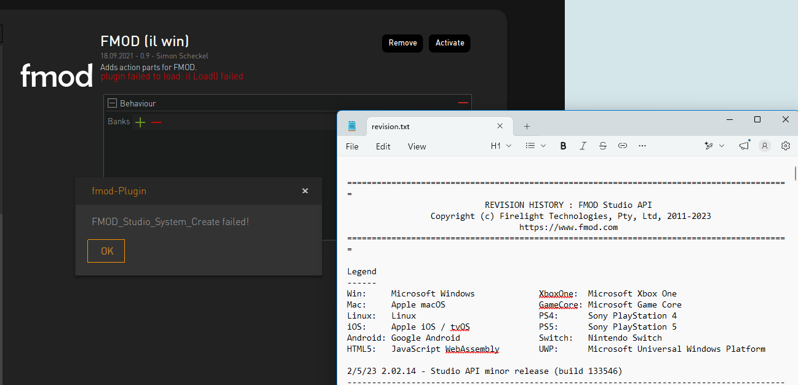
Task: Expand the list style dropdown
Action: coord(536,146)
